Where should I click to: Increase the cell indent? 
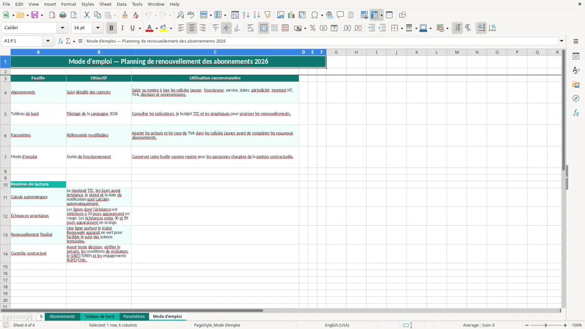(x=371, y=28)
